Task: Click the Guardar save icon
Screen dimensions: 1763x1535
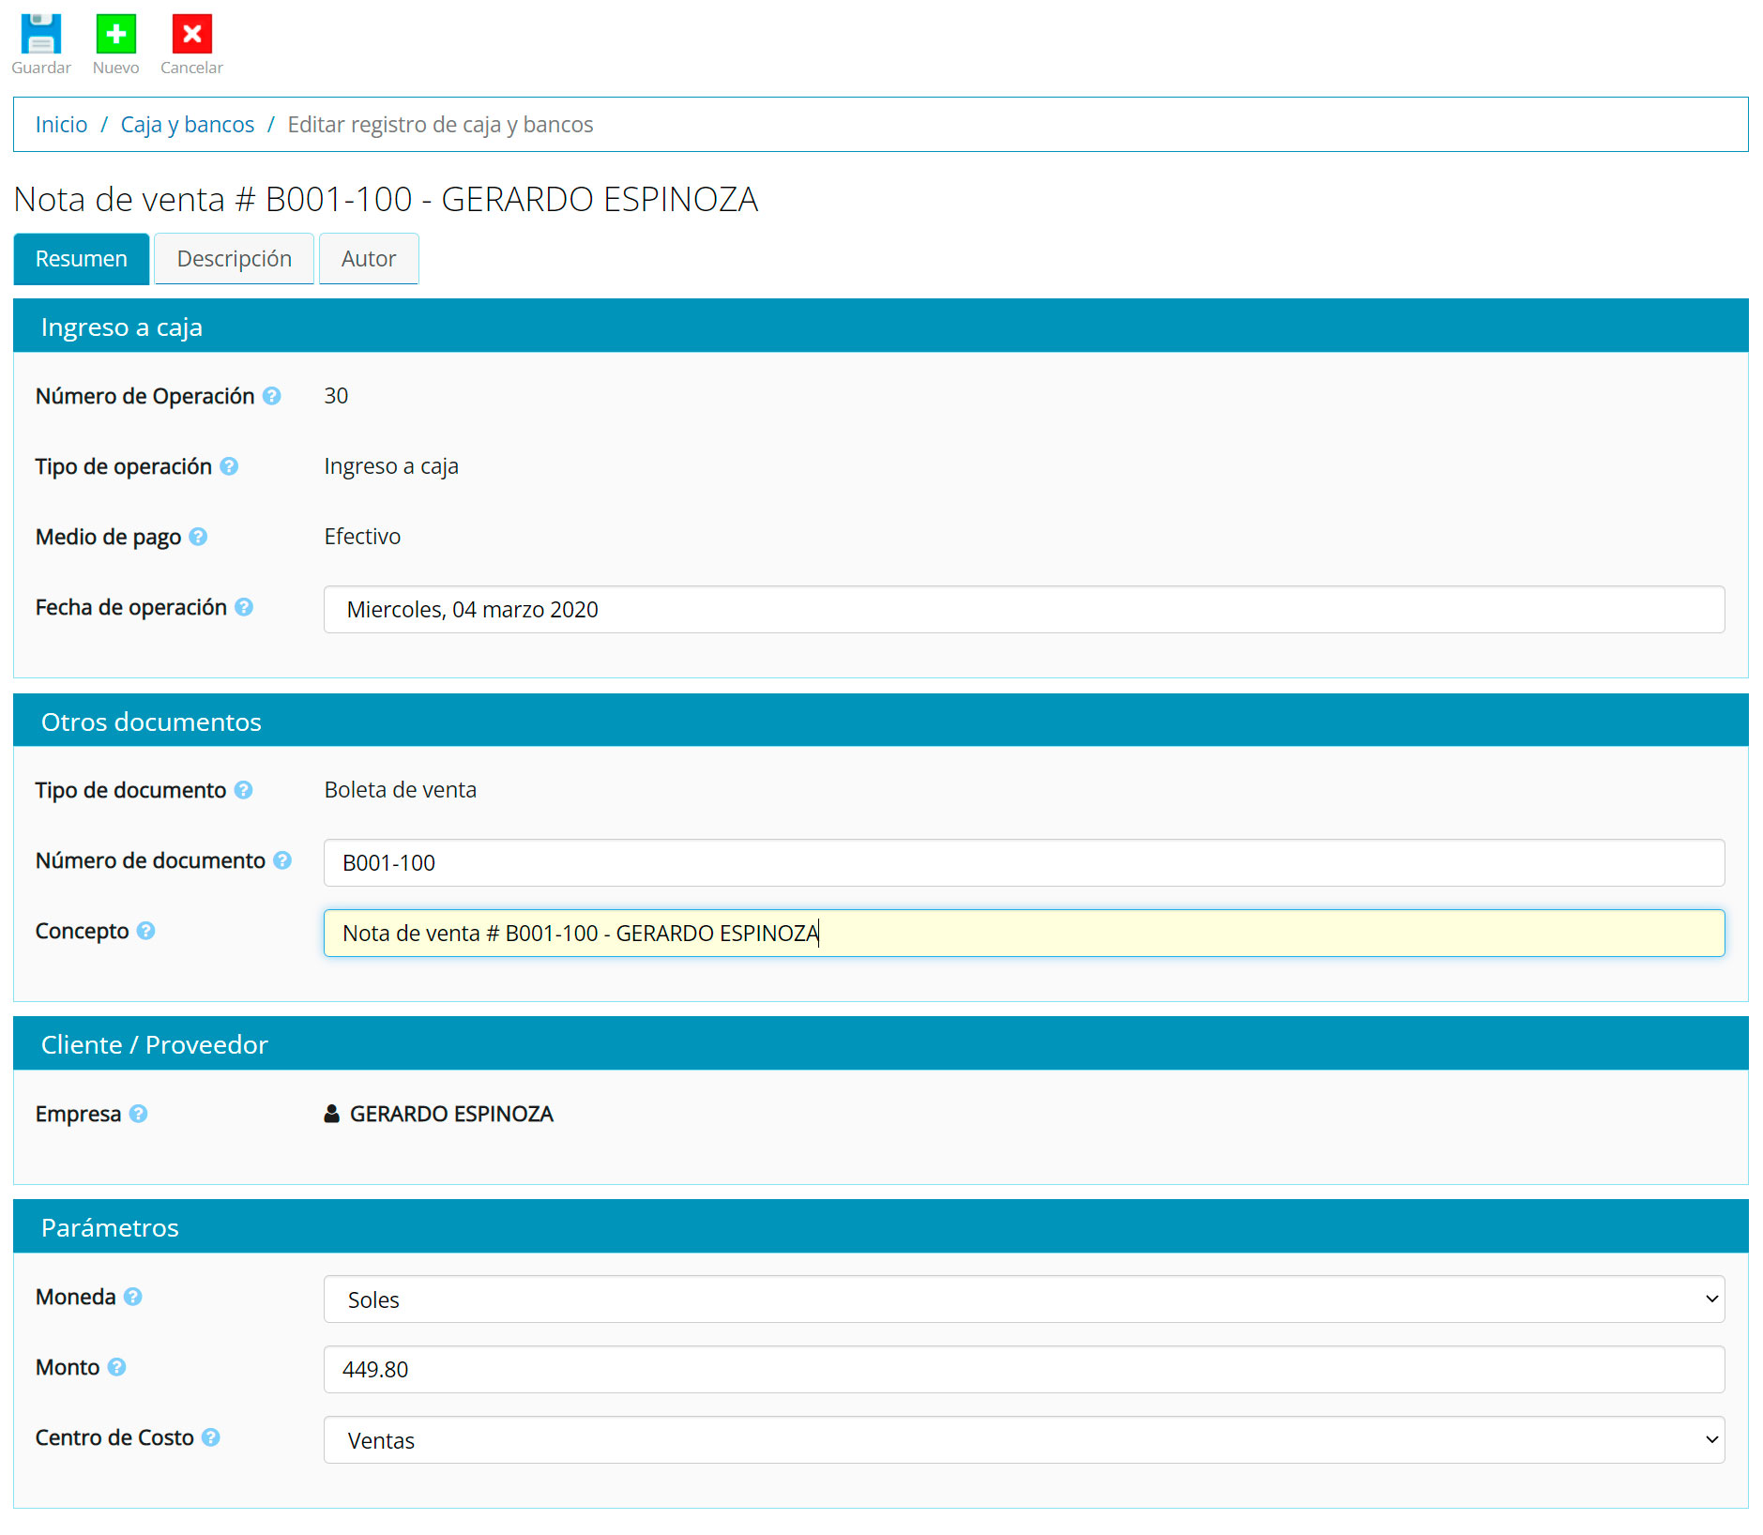Action: pyautogui.click(x=41, y=35)
